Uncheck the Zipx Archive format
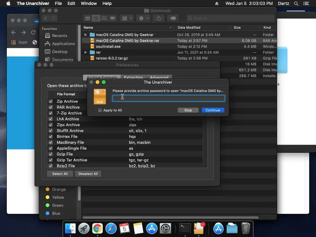The height and width of the screenshot is (237, 316). tap(51, 125)
